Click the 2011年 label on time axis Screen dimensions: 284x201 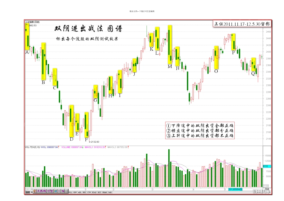[x=29, y=189]
